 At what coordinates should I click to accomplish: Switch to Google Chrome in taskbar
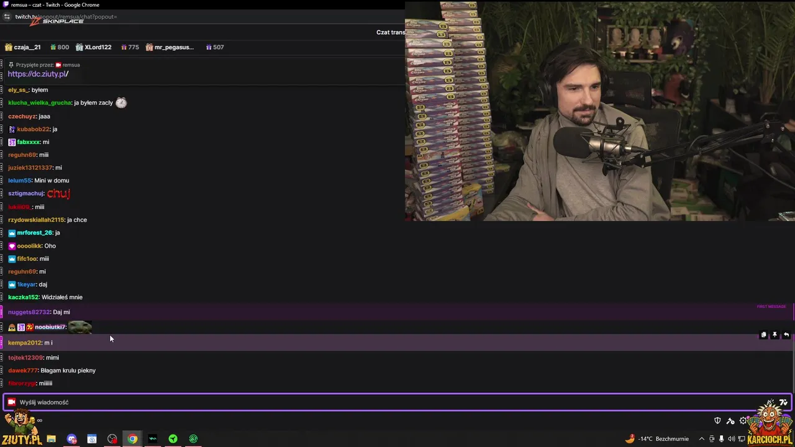[132, 439]
